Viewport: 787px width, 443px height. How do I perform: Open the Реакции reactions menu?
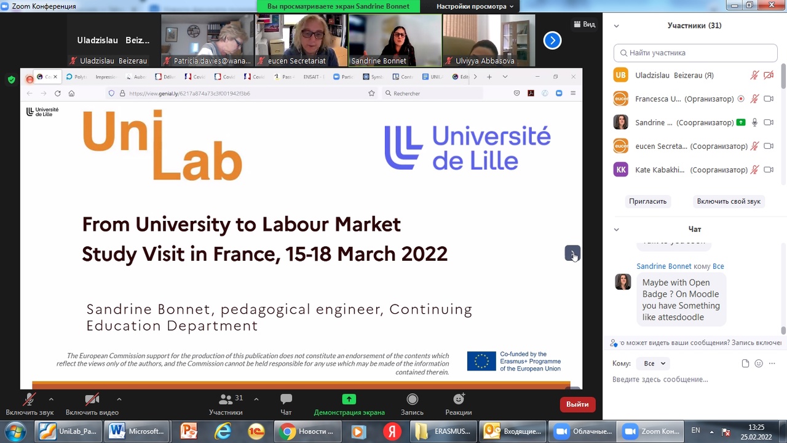459,404
